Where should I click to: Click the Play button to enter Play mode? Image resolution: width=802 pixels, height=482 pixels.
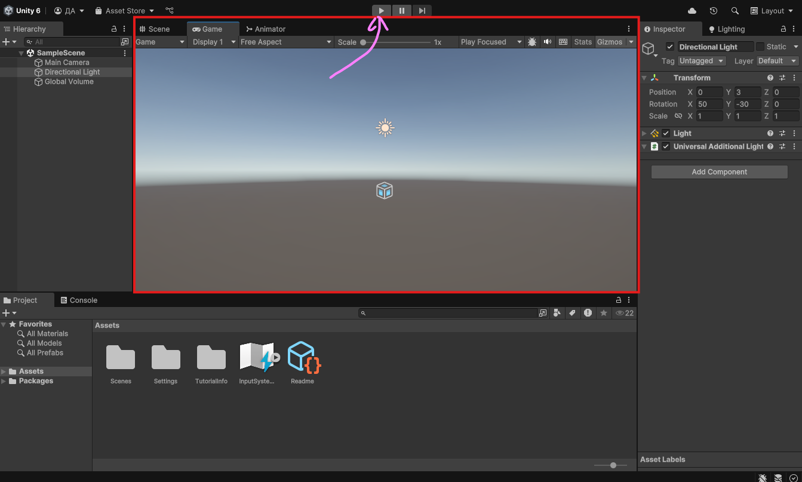[x=381, y=10]
